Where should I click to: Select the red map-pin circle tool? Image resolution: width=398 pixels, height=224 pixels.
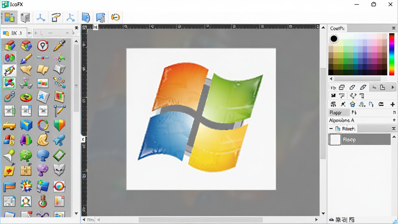coord(43,45)
